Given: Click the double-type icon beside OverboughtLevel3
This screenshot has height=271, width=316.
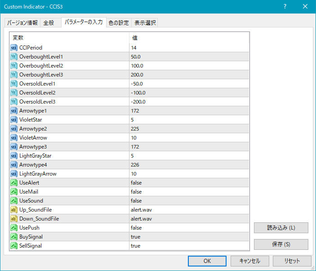Looking at the screenshot, I should [x=13, y=75].
